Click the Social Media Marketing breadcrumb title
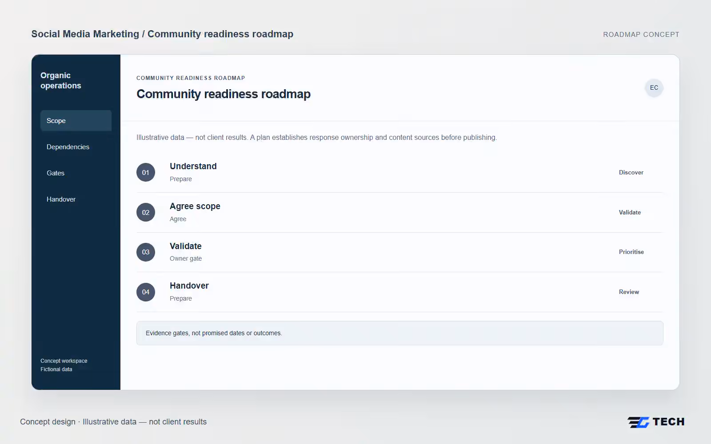This screenshot has width=711, height=444. click(x=162, y=34)
